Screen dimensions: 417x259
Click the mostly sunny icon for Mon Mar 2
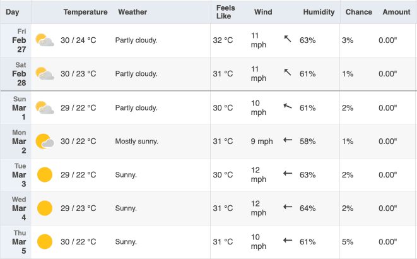[x=45, y=142]
